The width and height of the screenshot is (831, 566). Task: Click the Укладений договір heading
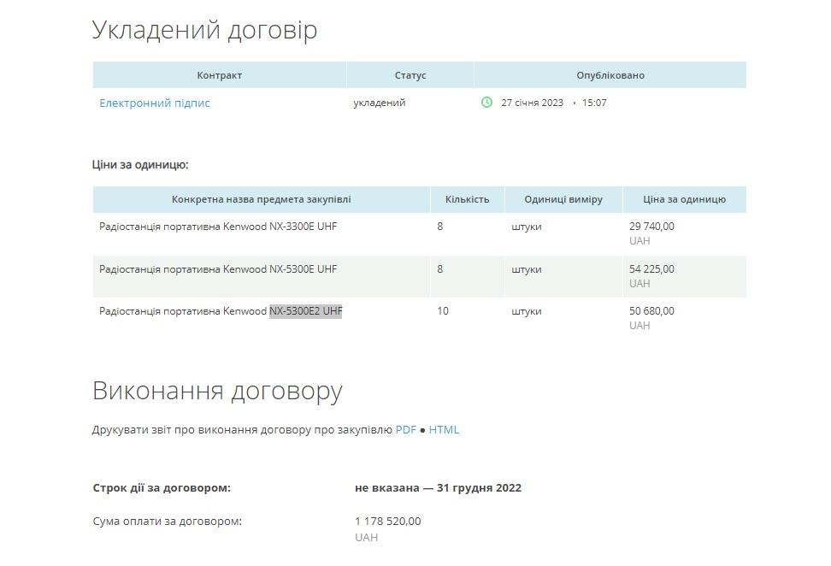tap(204, 30)
